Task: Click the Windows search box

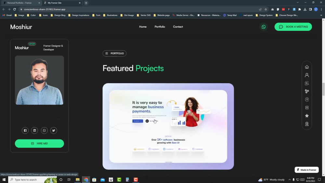Action: point(32,180)
